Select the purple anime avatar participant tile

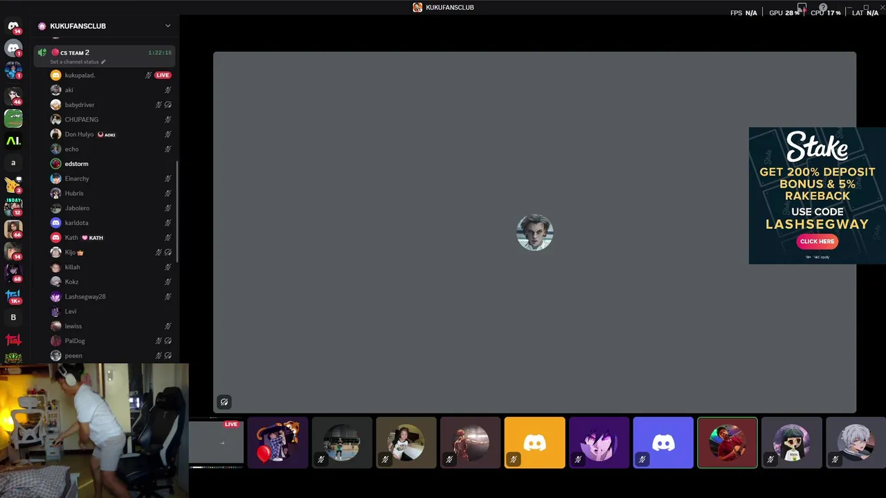[x=599, y=443]
